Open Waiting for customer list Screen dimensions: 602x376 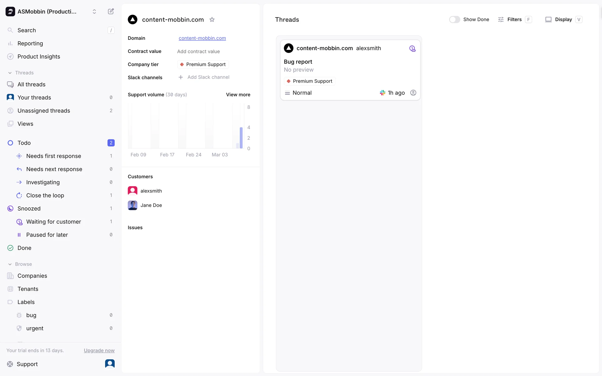coord(53,222)
